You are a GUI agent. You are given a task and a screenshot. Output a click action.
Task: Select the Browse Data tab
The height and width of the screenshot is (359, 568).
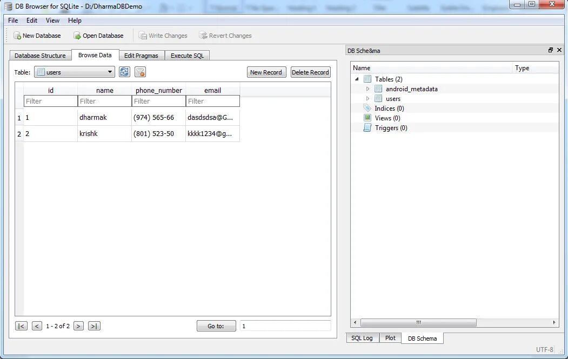click(95, 55)
